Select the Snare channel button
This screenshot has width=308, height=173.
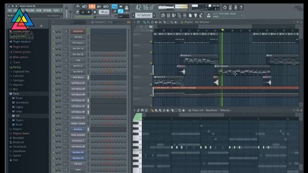coord(78,170)
